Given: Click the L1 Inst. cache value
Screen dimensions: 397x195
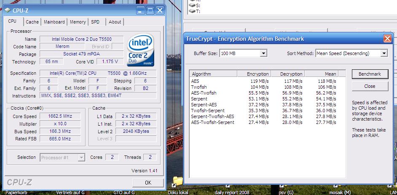Looking at the screenshot, I should pos(136,124).
